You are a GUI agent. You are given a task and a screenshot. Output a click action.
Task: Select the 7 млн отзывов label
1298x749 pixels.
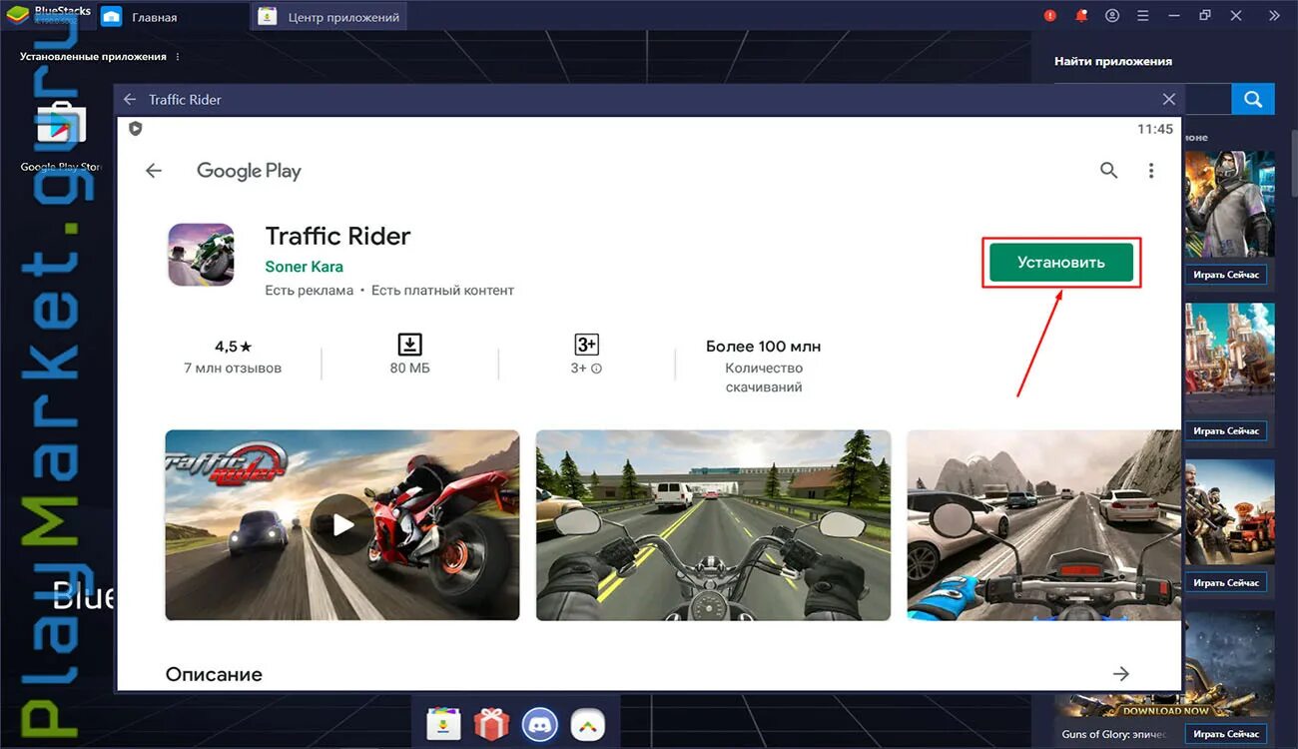point(233,369)
